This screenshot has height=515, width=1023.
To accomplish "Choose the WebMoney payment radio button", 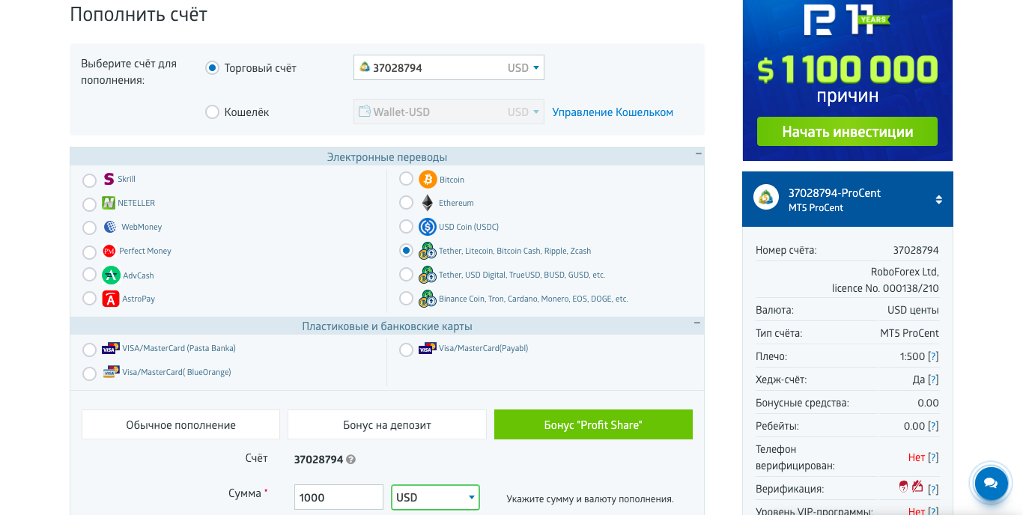I will pyautogui.click(x=89, y=228).
